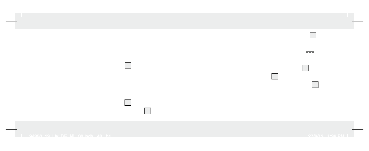Image resolution: width=369 pixels, height=151 pixels.
Task: Click the bottom-right vertical crop mark
Action: tap(347, 140)
